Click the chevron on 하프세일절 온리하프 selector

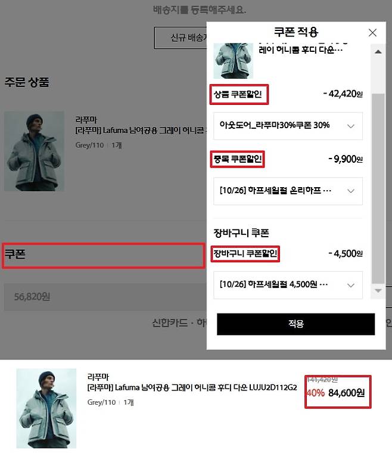pyautogui.click(x=351, y=191)
